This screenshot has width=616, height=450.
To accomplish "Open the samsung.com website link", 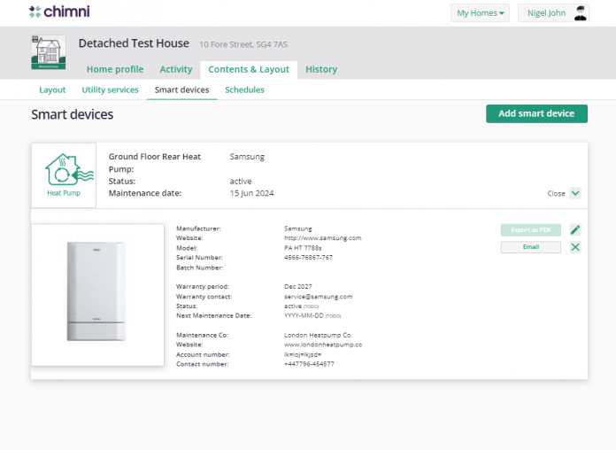I will [322, 237].
